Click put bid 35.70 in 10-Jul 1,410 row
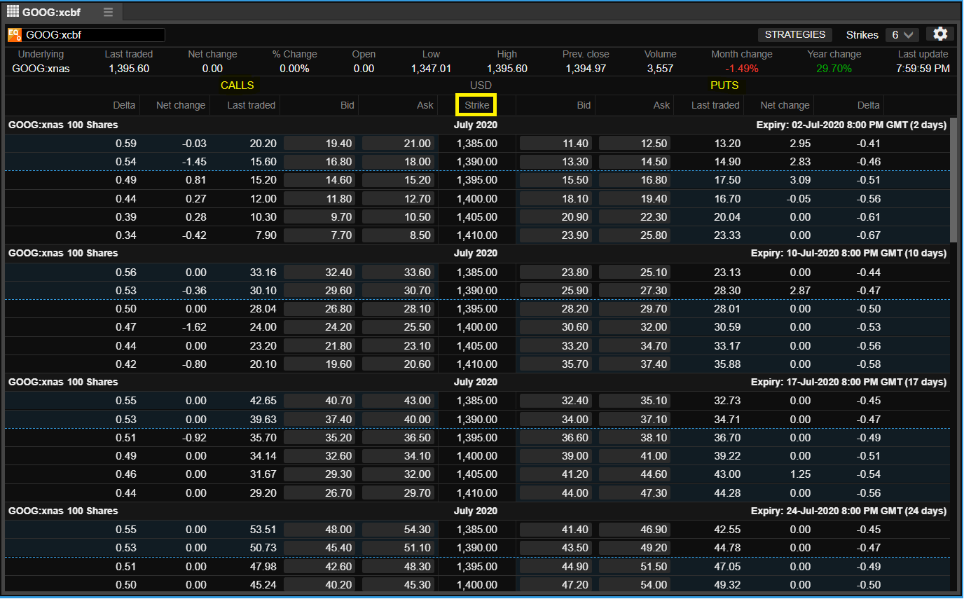The width and height of the screenshot is (964, 599). click(556, 364)
